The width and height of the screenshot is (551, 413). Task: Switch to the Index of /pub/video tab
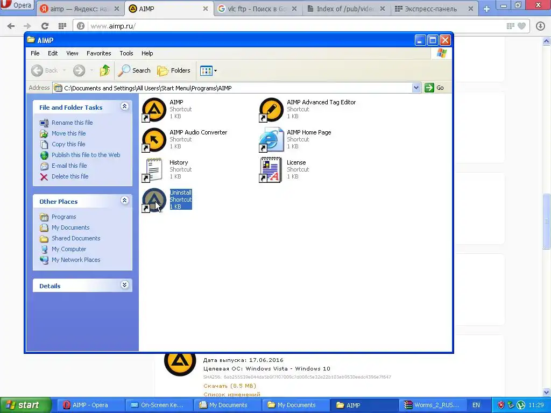pyautogui.click(x=346, y=9)
